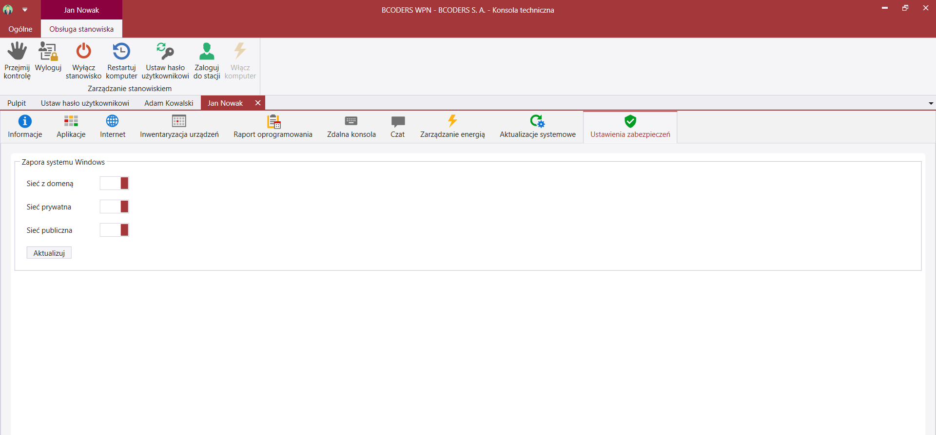936x435 pixels.
Task: Select Ustawienia zabezpieczeń shield tab
Action: coord(630,127)
